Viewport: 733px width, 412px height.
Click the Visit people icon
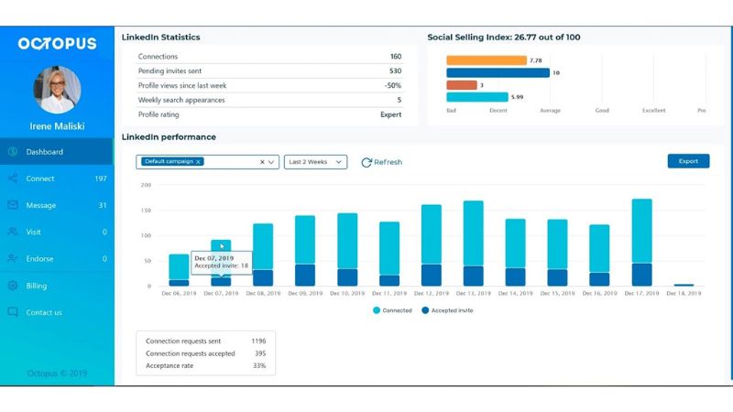[13, 232]
